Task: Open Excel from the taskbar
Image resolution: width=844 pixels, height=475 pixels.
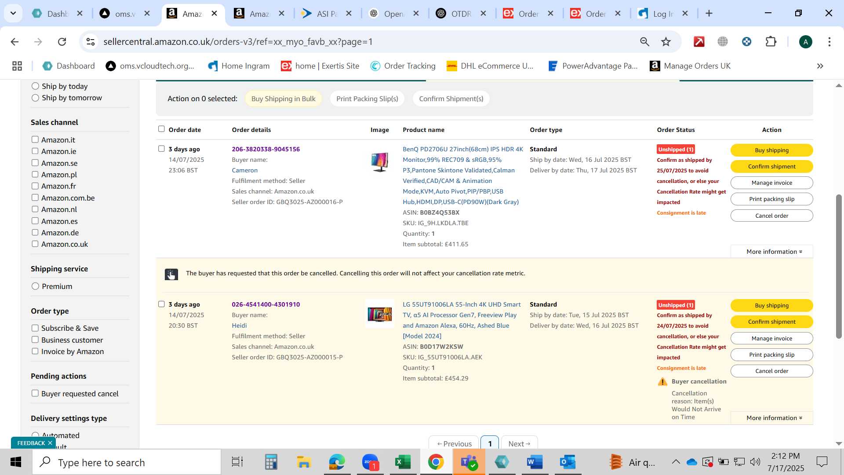Action: [x=403, y=462]
